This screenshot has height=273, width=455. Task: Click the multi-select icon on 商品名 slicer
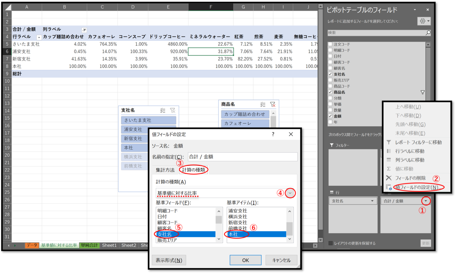(263, 104)
